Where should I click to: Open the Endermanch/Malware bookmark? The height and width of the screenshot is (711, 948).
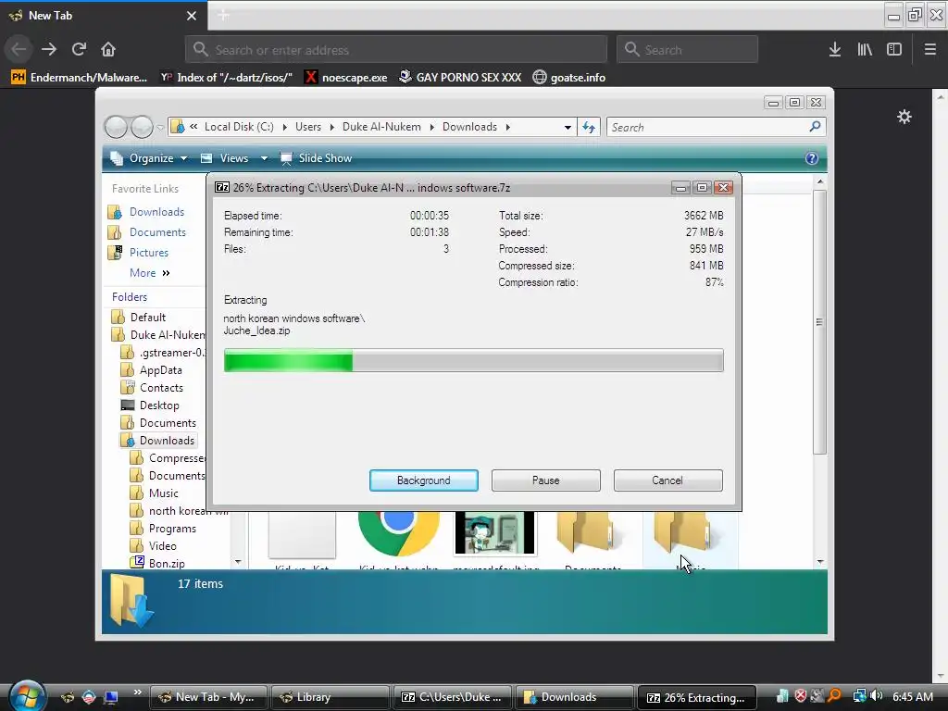pyautogui.click(x=80, y=78)
